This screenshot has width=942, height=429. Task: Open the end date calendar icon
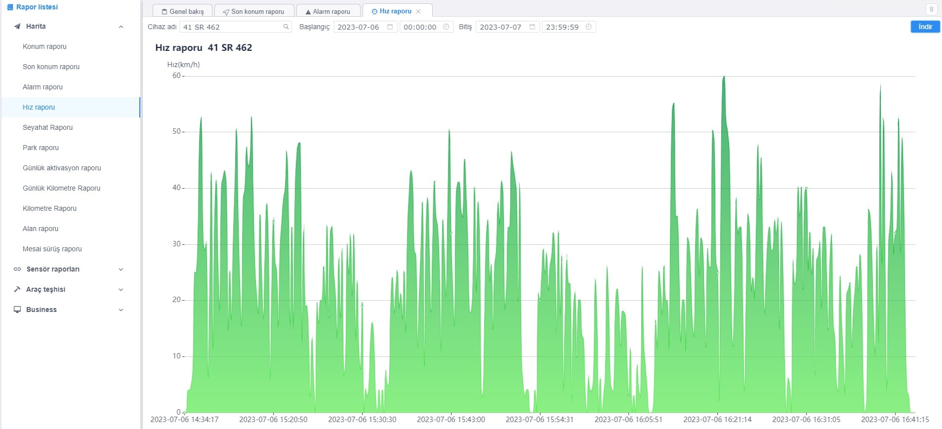coord(532,27)
